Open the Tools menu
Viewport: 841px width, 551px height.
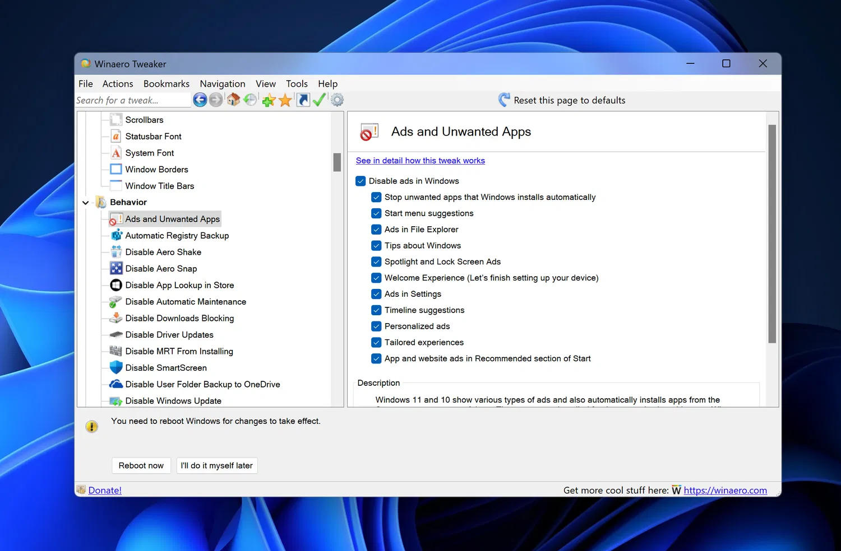point(297,84)
